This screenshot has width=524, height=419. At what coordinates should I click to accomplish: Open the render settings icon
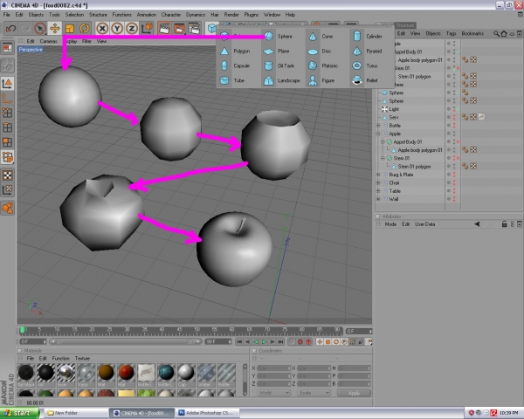coord(194,29)
